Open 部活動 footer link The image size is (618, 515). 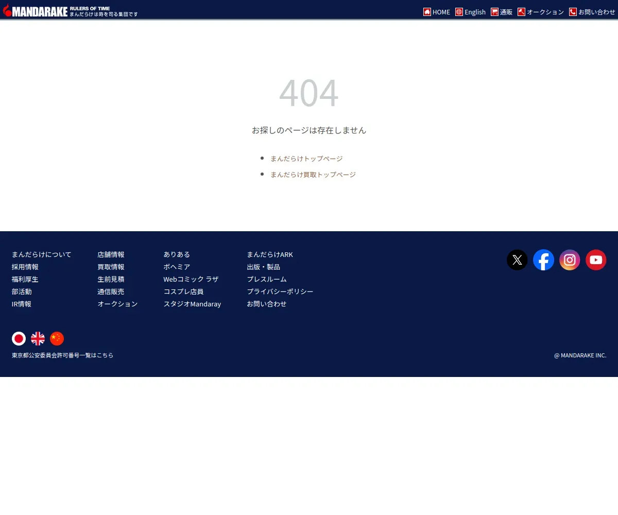(x=22, y=291)
